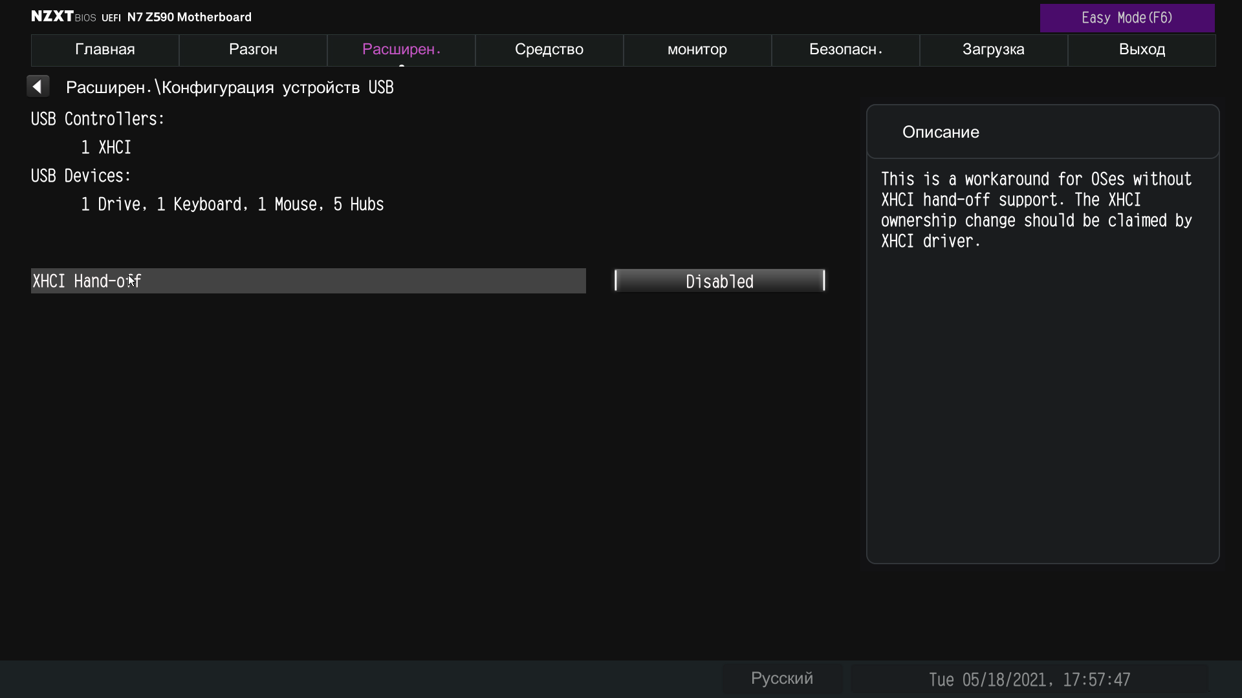1242x698 pixels.
Task: Click the NZXT BIOS logo
Action: coord(63,17)
